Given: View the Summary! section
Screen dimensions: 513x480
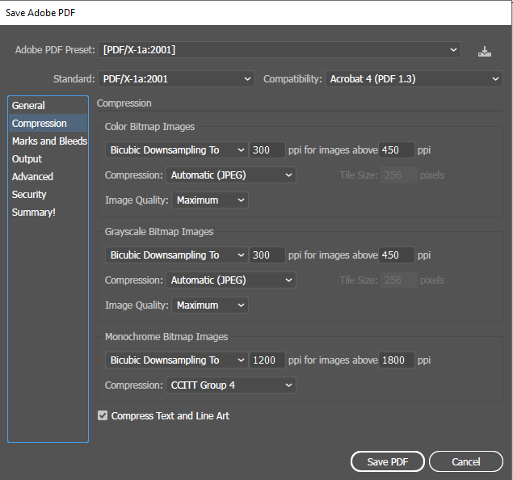Looking at the screenshot, I should [48, 213].
